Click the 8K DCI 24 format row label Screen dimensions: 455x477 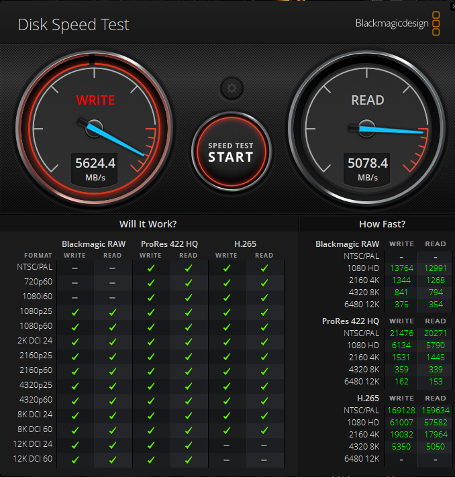click(35, 415)
